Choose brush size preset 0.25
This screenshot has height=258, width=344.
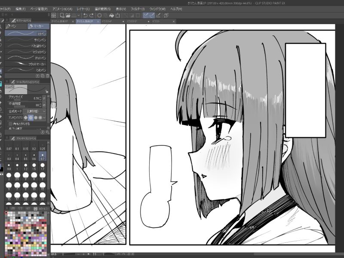pyautogui.click(x=42, y=146)
